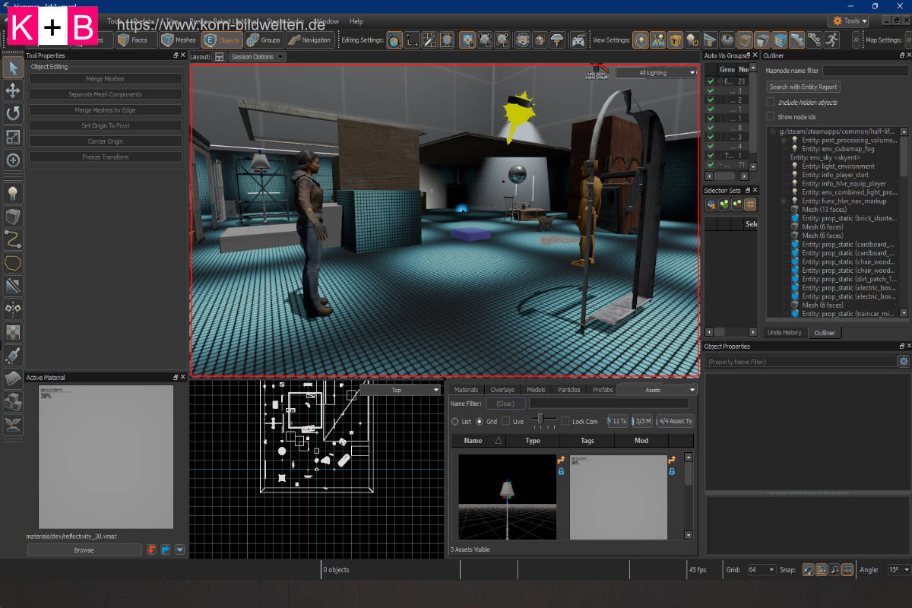Toggle first green checkmark in Auto Vis Groups
912x608 pixels.
(x=711, y=81)
